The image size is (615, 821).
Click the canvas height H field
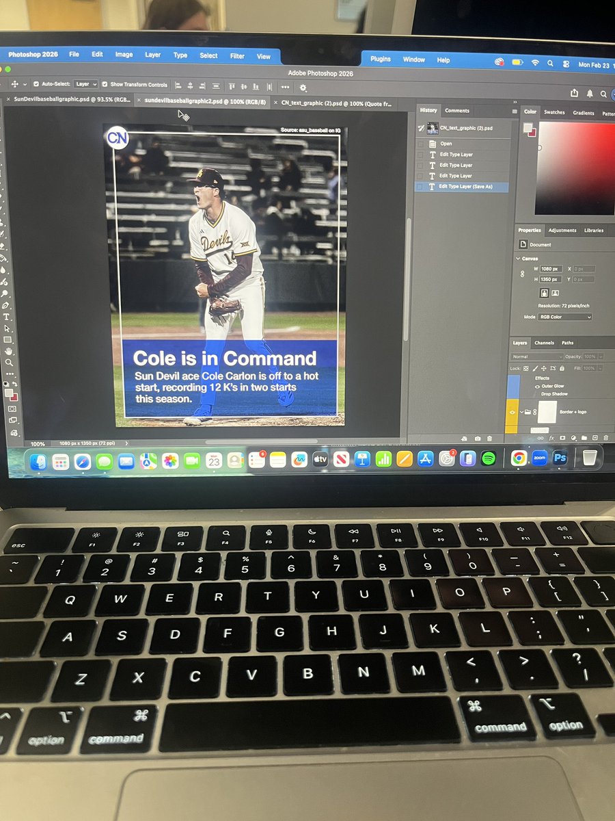[x=551, y=279]
